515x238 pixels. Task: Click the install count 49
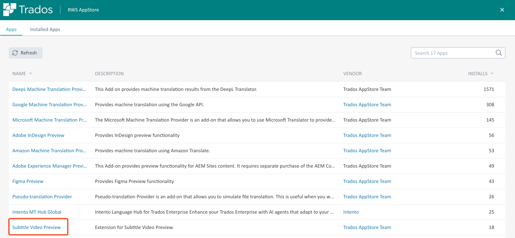pyautogui.click(x=491, y=166)
